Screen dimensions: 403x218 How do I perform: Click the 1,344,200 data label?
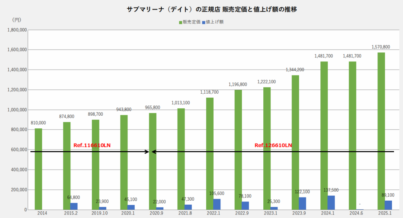pos(295,70)
